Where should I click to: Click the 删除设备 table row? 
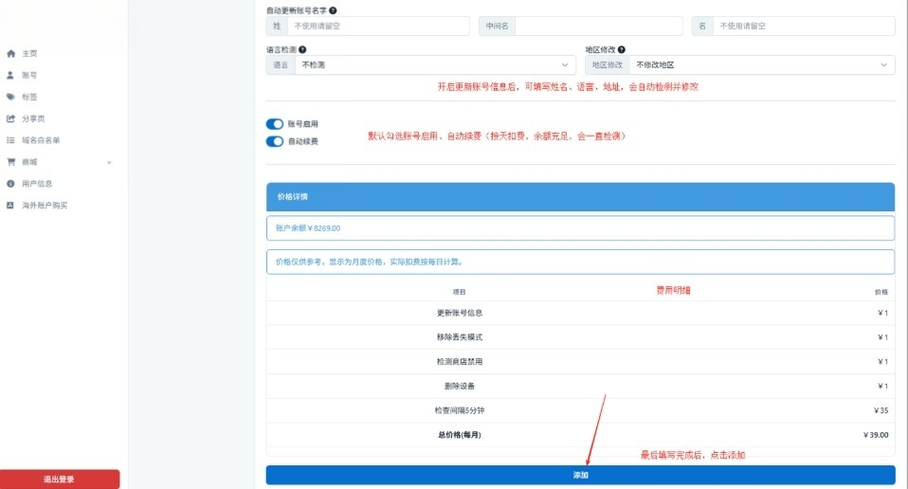(x=580, y=386)
